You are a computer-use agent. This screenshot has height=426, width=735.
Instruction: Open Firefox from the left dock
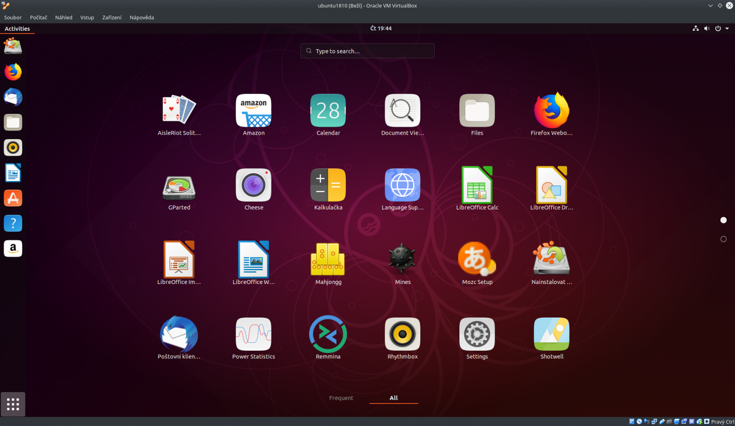coord(12,72)
